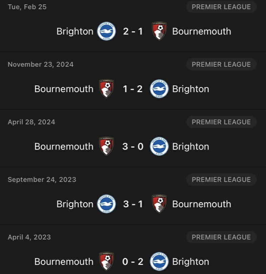Select the November 23, 2024 date label
The image size is (266, 274).
point(41,64)
